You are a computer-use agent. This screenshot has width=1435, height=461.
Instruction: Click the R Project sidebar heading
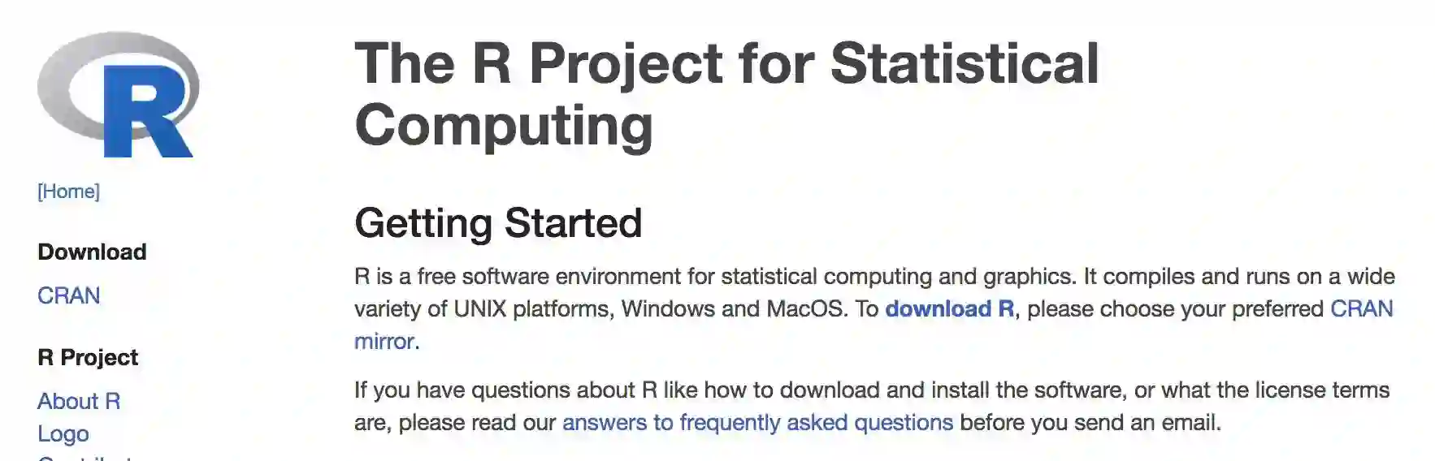(88, 357)
